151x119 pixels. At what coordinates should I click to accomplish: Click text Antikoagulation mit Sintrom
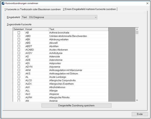click(x=64, y=74)
